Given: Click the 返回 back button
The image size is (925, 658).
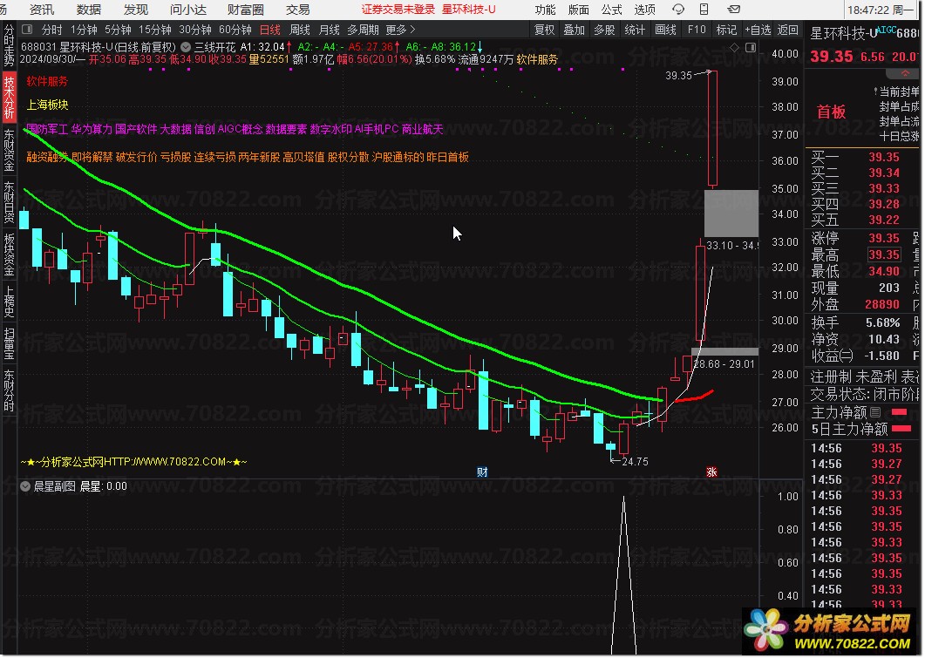Looking at the screenshot, I should tap(787, 30).
